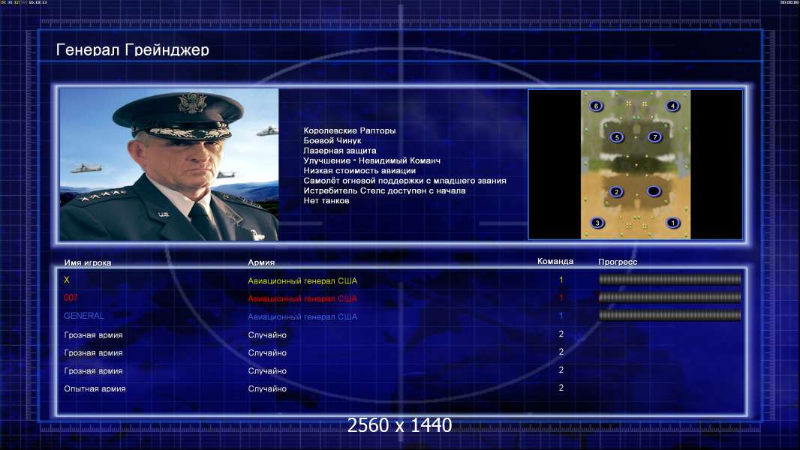This screenshot has height=450, width=800.
Task: Select "Улучшение - Невидимый Команч" line
Action: coord(371,160)
